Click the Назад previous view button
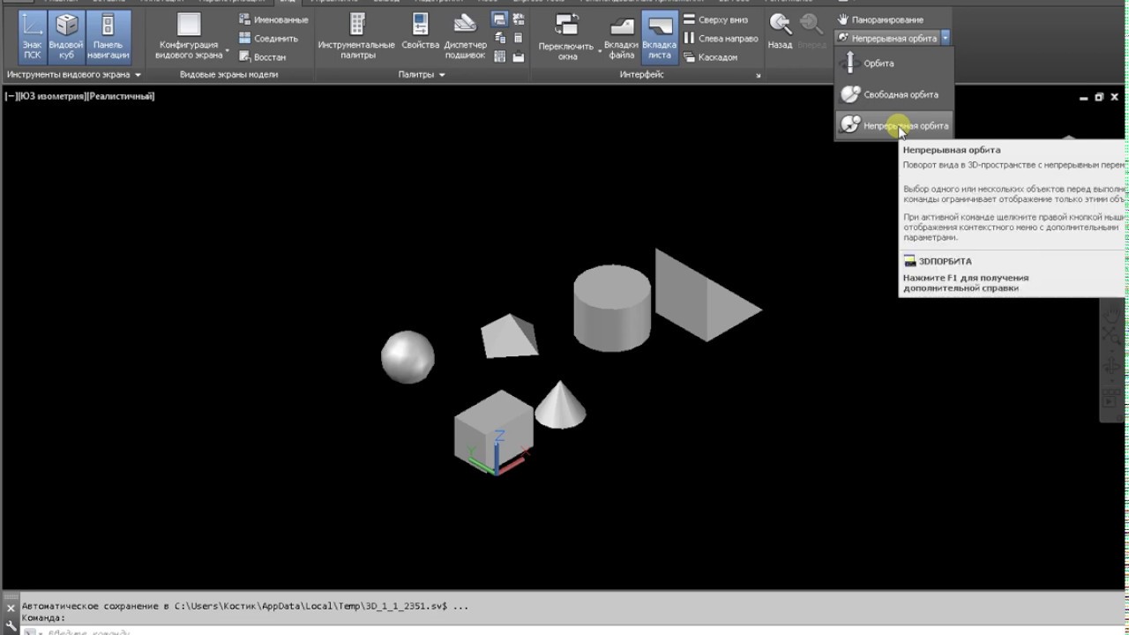The height and width of the screenshot is (635, 1129). pos(780,32)
